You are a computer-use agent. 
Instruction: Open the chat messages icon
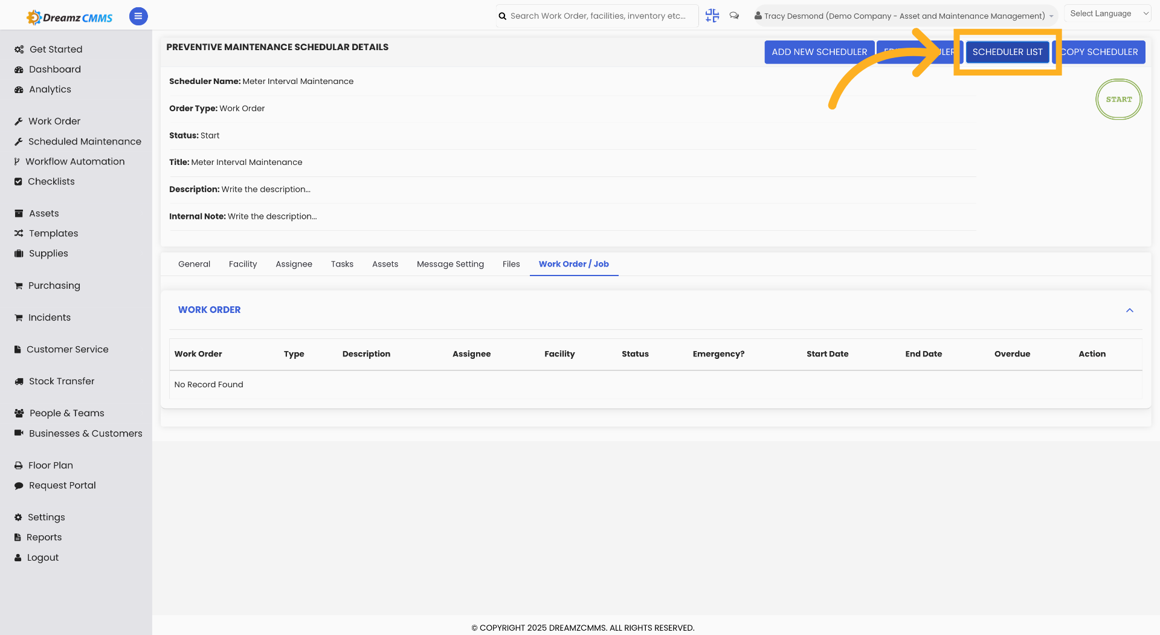(x=734, y=16)
